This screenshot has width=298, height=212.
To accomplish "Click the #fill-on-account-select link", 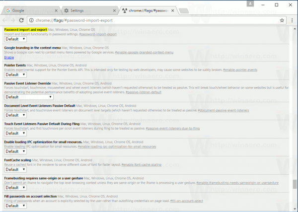I will tap(187, 201).
